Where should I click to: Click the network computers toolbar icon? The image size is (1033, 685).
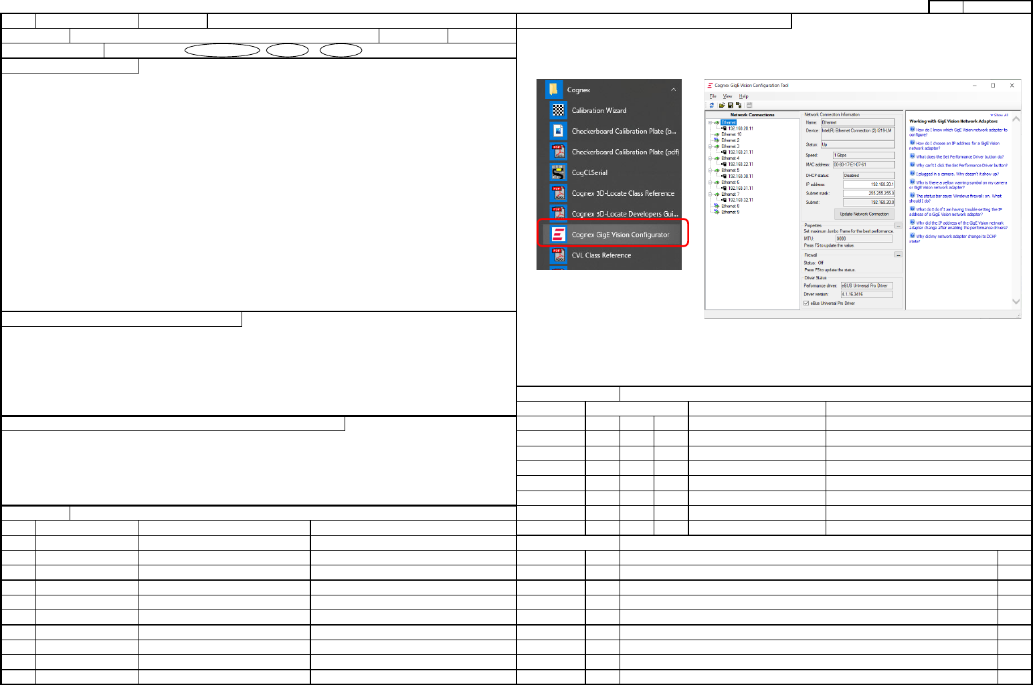(x=739, y=105)
